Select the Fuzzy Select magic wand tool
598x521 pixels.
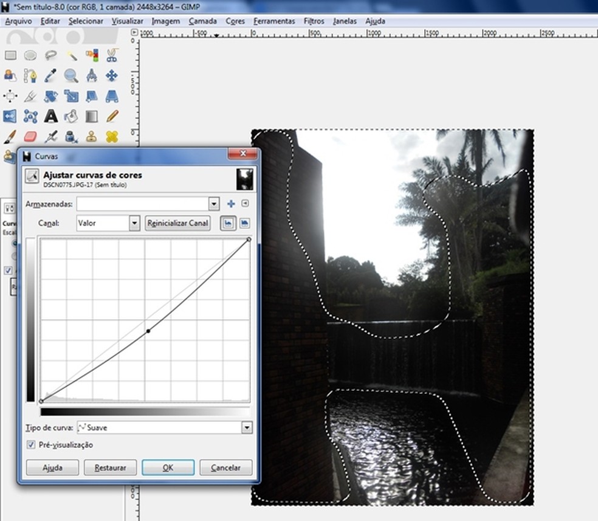(71, 56)
